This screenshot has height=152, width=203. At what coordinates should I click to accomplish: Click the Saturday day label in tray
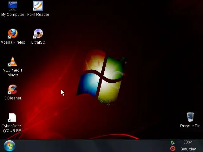point(188,149)
